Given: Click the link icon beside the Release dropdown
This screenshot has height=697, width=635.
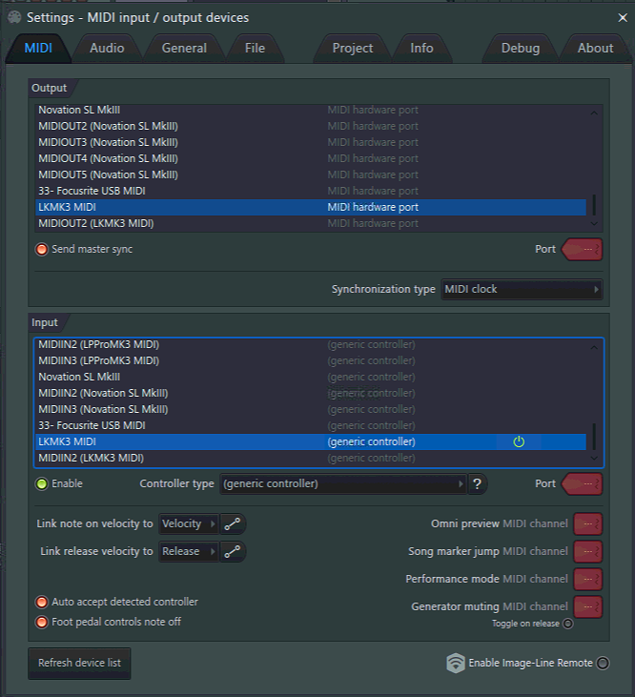Looking at the screenshot, I should tap(233, 552).
